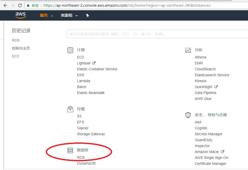Open IAM service
The width and height of the screenshot is (248, 170).
198,122
